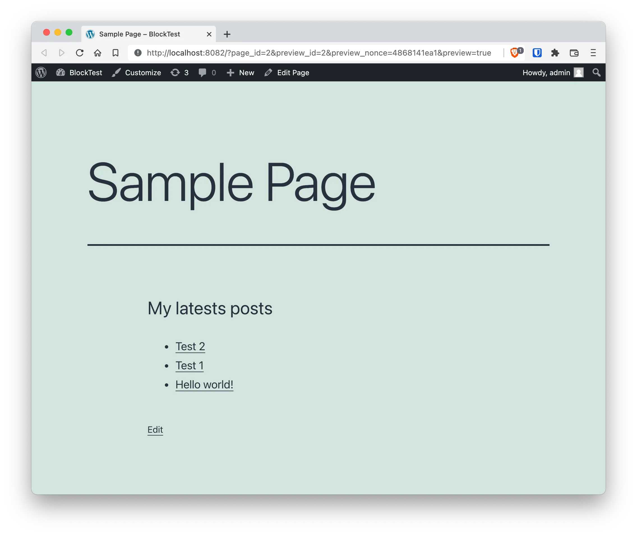
Task: Focus the localhost URL address bar
Action: [319, 53]
